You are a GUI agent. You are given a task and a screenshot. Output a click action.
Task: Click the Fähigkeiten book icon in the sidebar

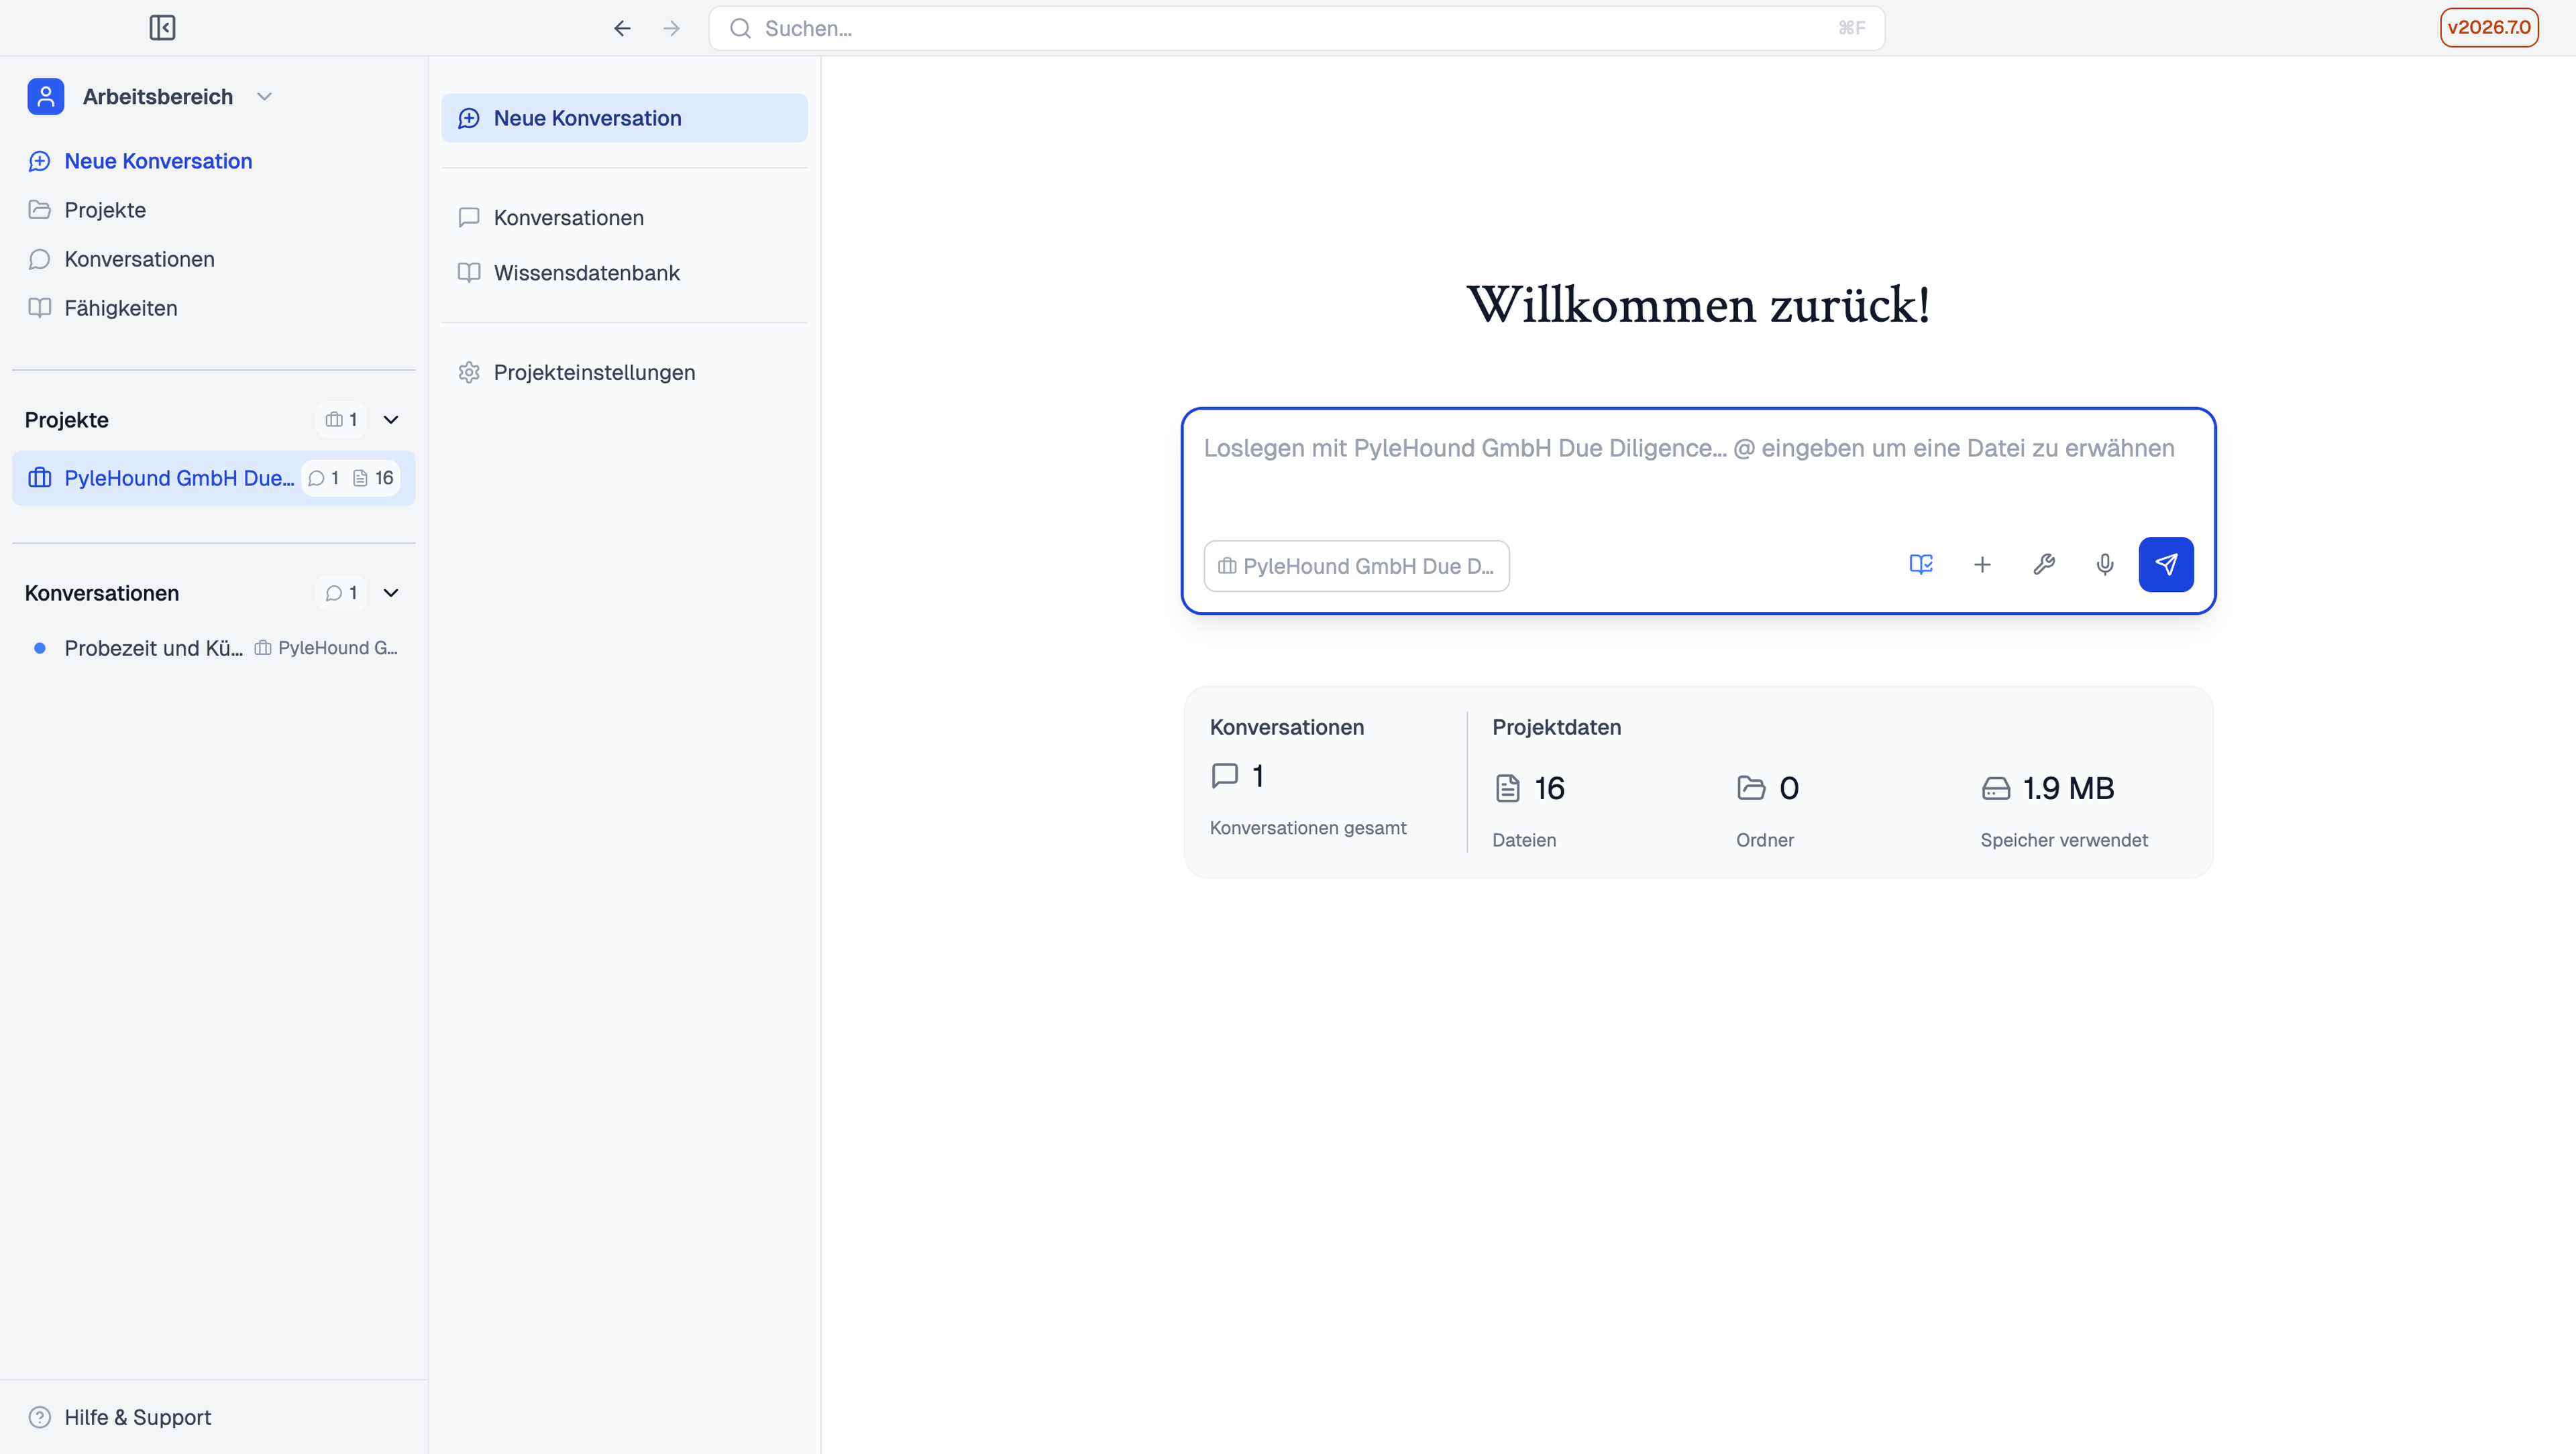pyautogui.click(x=40, y=308)
